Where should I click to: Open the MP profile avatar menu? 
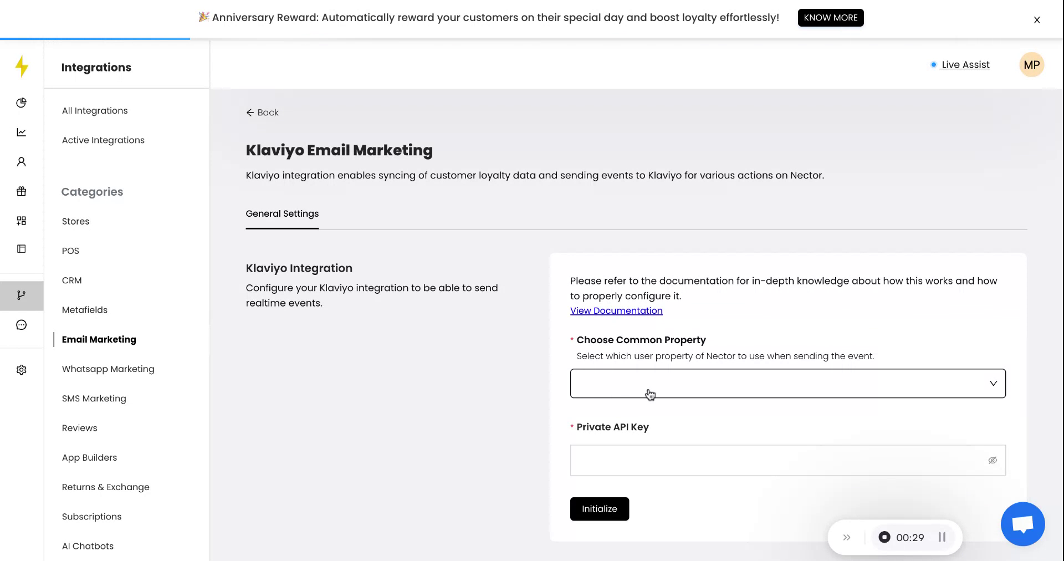click(1031, 65)
